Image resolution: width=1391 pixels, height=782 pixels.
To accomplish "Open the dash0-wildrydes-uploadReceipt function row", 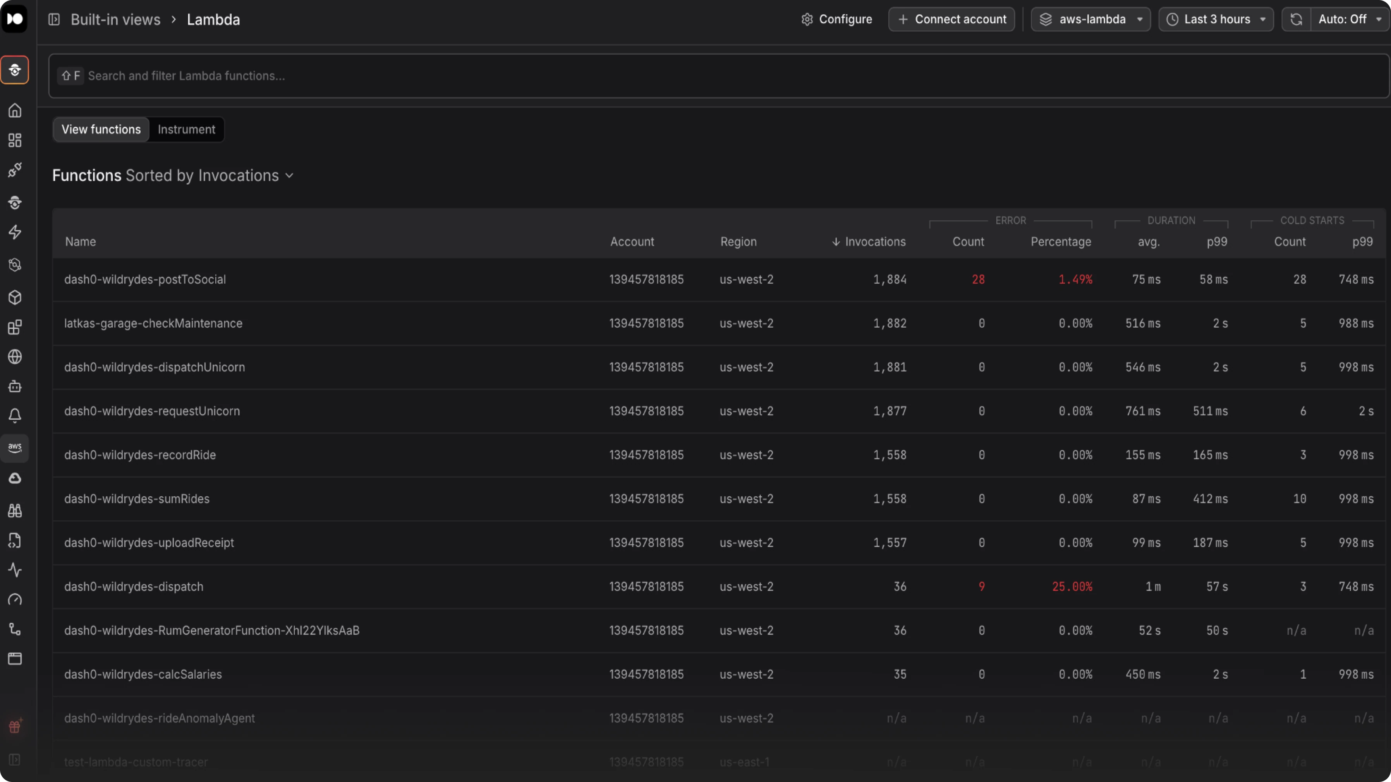I will [x=719, y=543].
